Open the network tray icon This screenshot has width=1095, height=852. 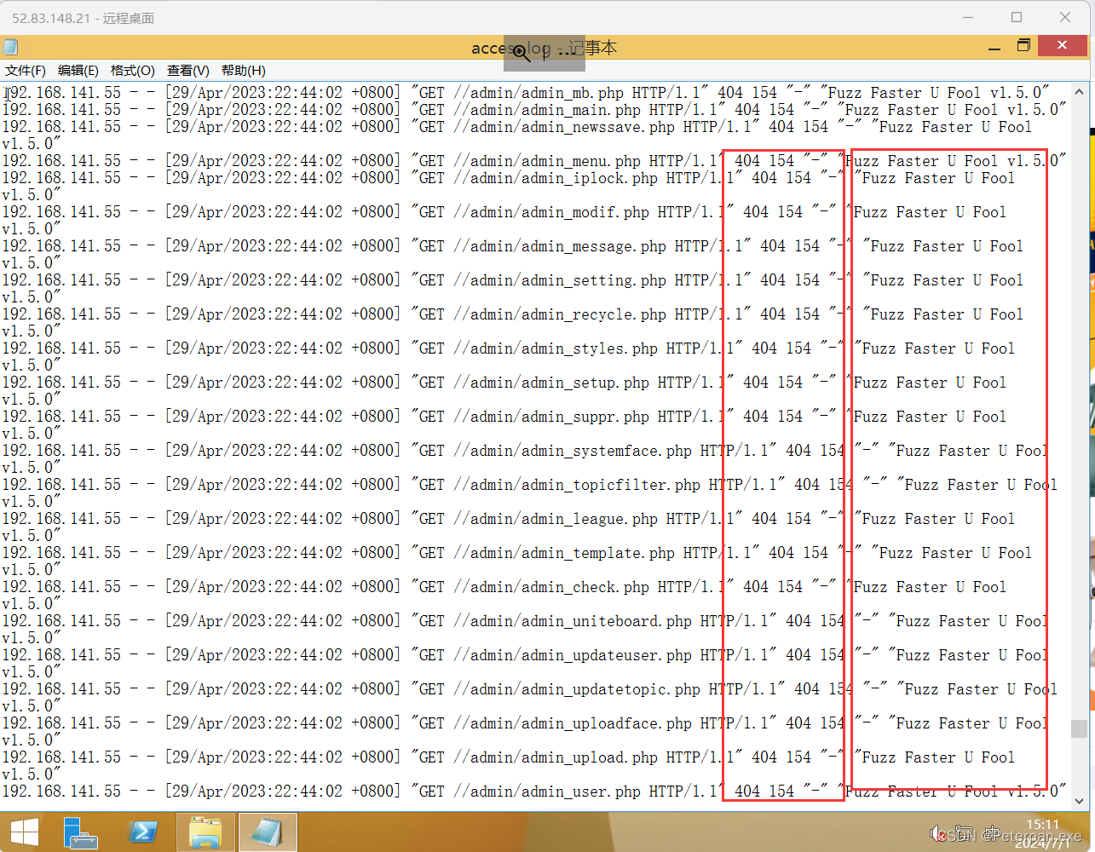point(963,833)
